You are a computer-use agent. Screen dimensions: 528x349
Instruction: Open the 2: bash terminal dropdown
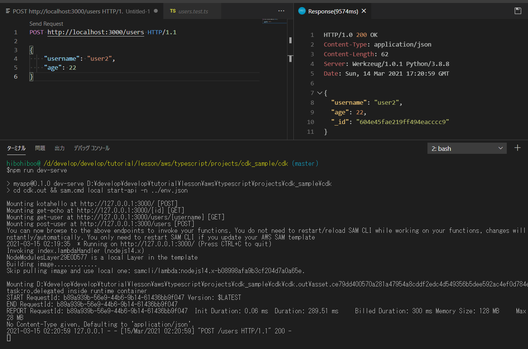click(467, 148)
